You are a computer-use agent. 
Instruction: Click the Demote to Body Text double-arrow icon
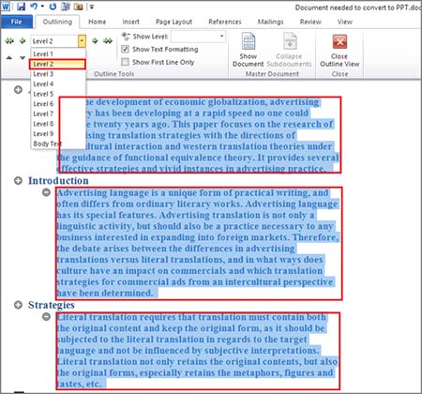(x=108, y=41)
